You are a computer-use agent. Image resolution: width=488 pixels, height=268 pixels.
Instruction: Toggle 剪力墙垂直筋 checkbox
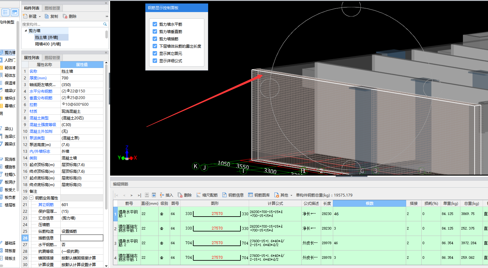point(155,31)
